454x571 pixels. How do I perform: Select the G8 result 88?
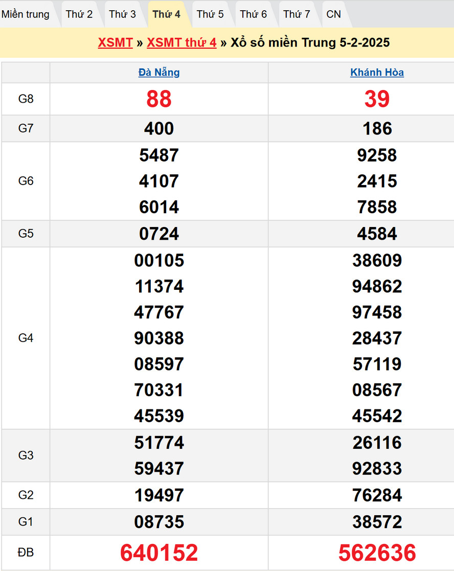[159, 99]
